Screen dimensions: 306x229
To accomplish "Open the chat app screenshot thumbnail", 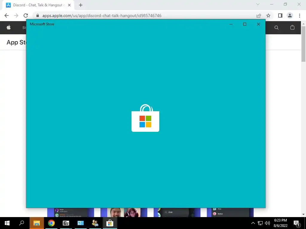I will pos(177,212).
